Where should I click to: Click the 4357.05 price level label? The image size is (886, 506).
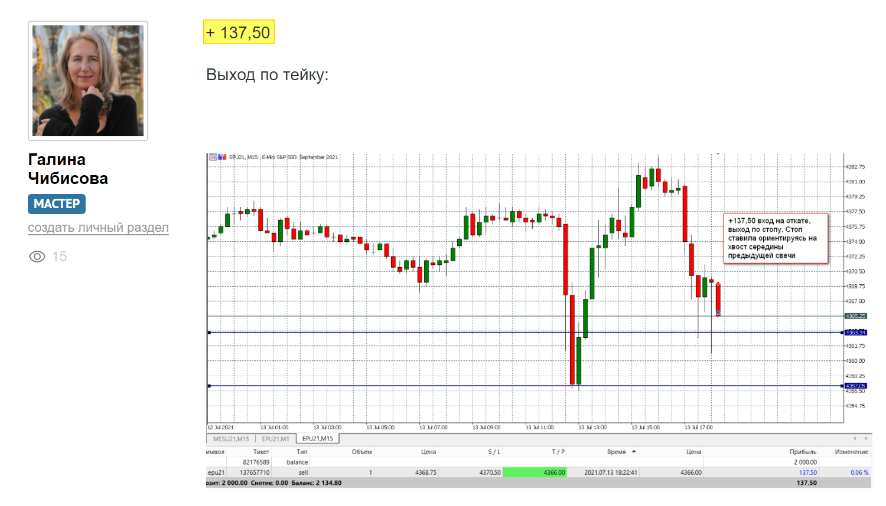click(x=855, y=386)
